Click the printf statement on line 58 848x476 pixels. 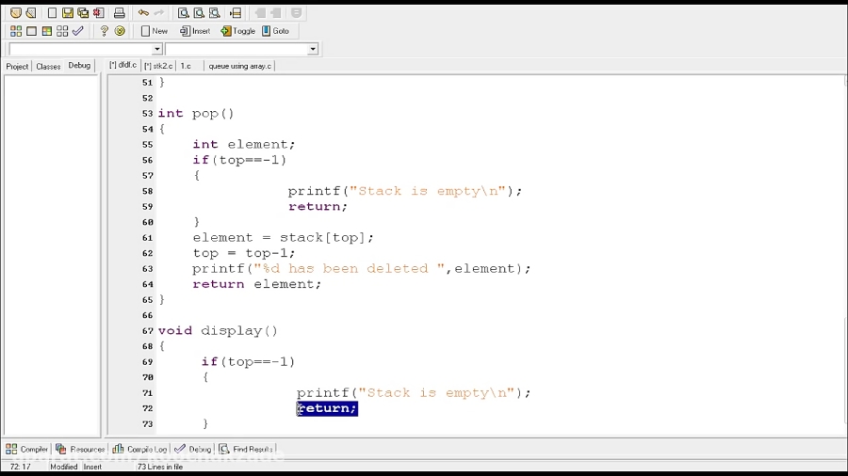(405, 191)
